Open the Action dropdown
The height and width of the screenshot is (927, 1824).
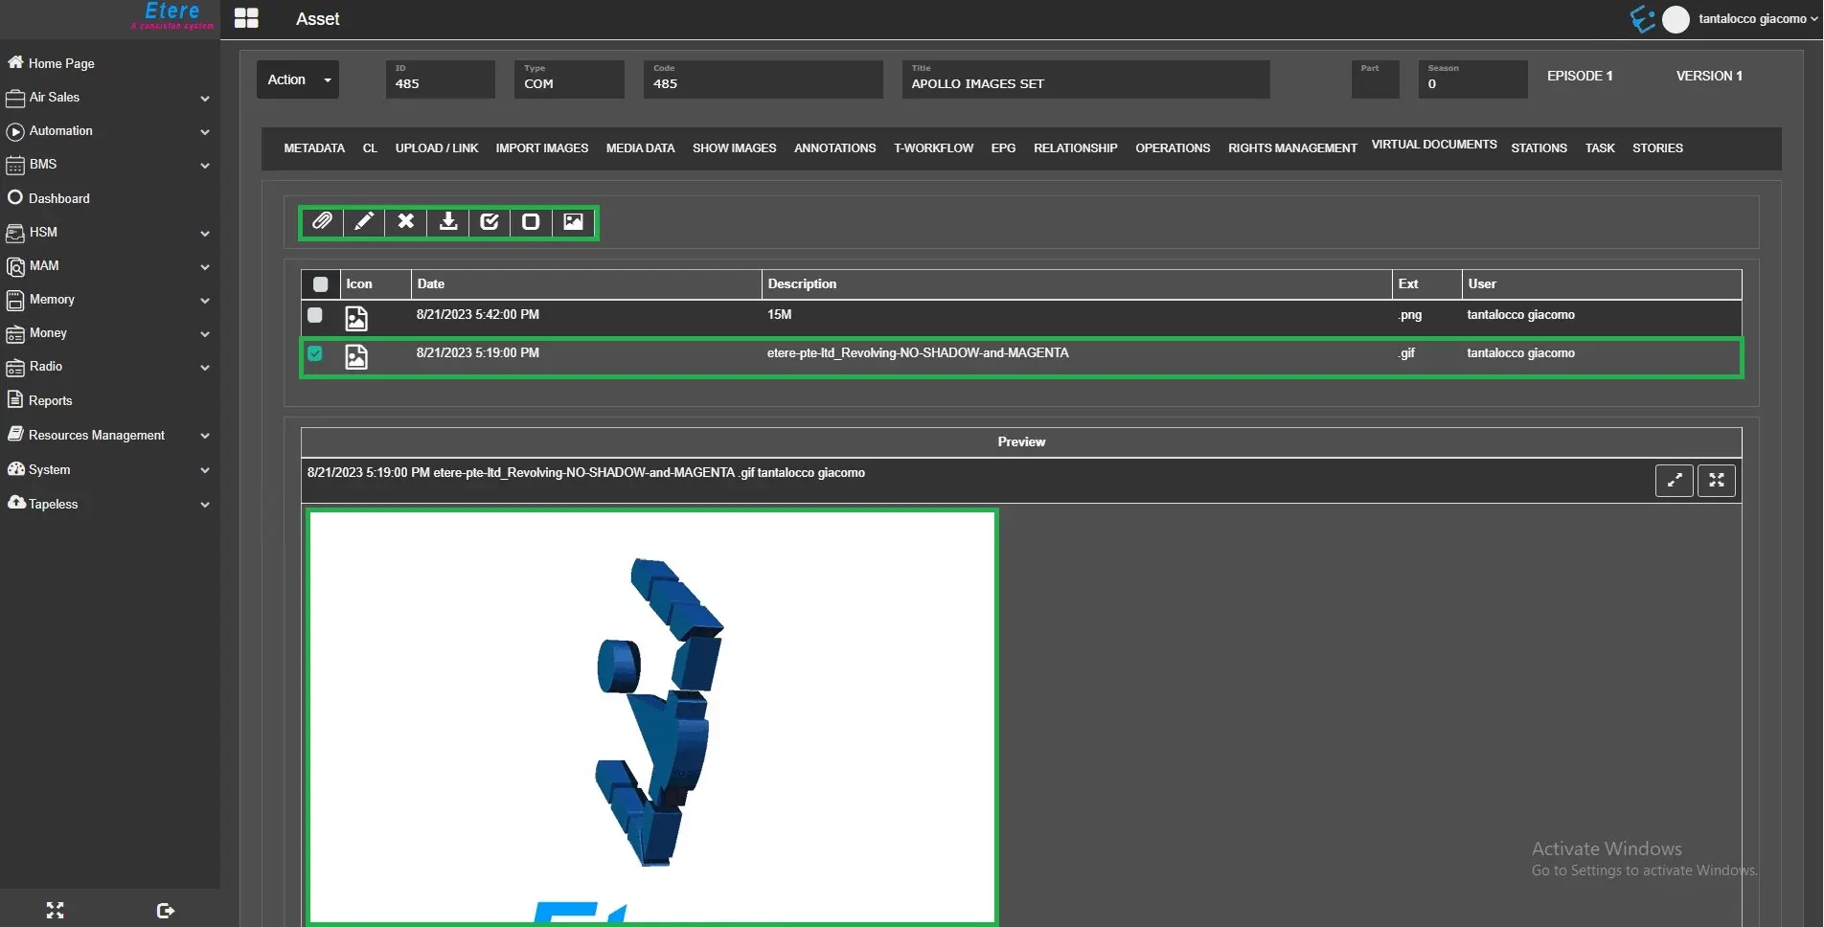pos(298,79)
